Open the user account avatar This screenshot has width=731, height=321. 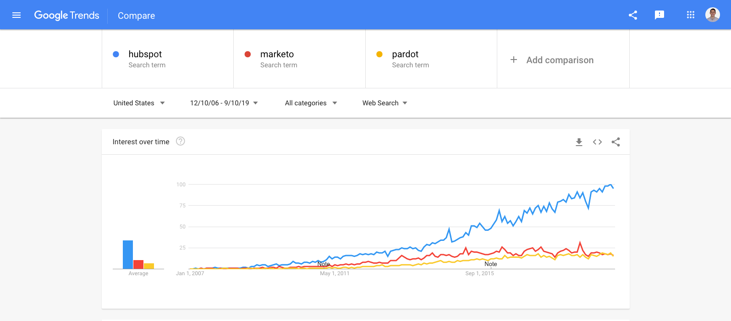click(x=712, y=15)
